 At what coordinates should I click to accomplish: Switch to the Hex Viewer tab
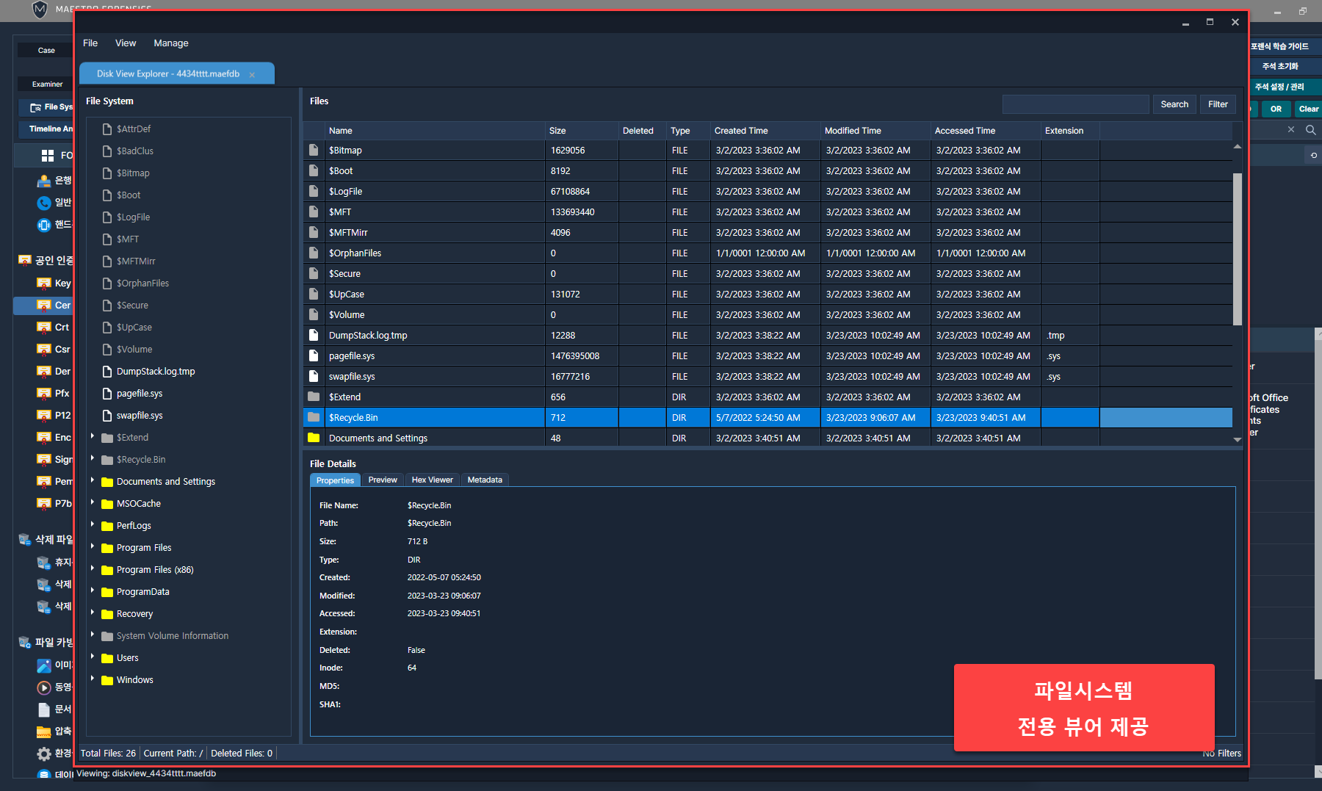tap(432, 480)
